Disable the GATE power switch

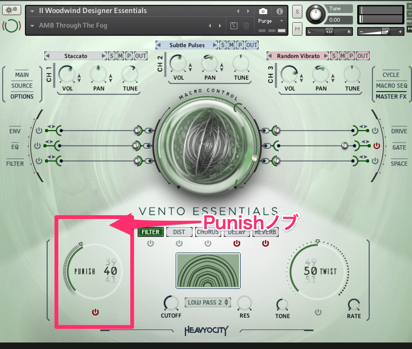point(376,146)
